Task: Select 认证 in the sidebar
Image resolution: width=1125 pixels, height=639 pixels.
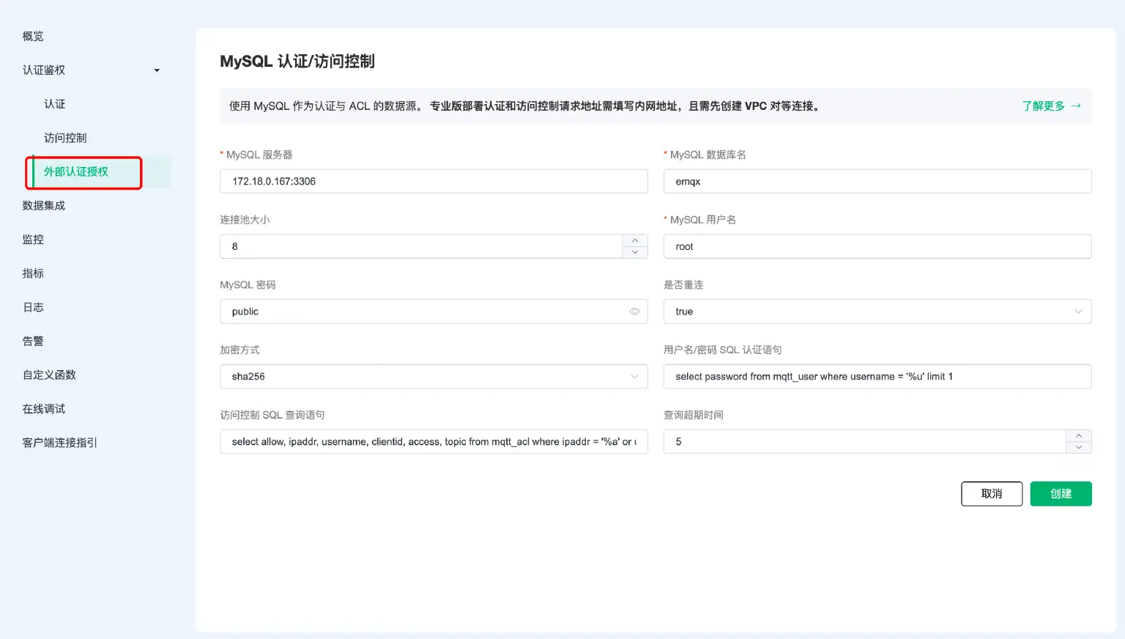Action: pyautogui.click(x=55, y=104)
